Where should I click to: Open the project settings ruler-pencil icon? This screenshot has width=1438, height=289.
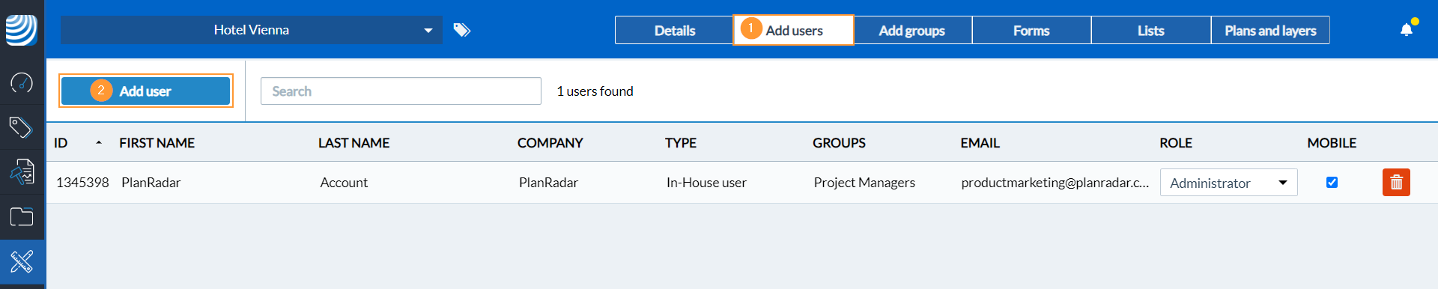[22, 261]
